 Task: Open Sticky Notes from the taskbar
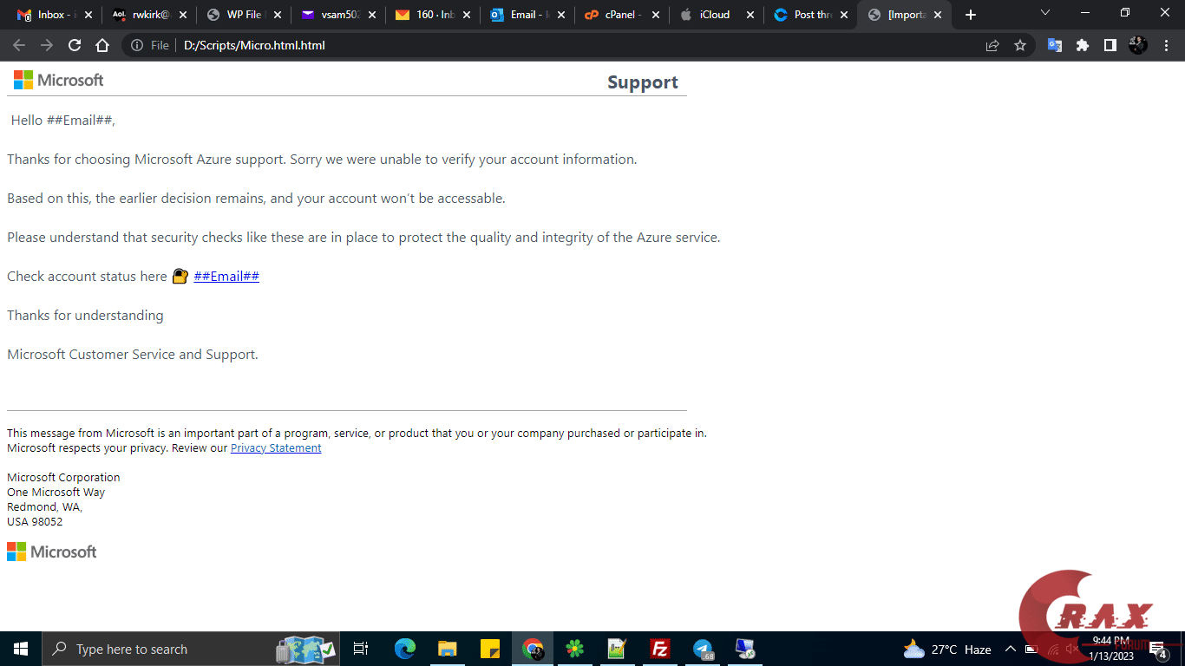[489, 649]
